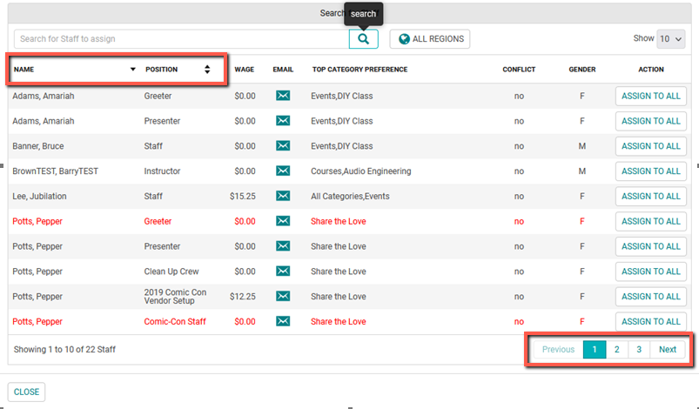The height and width of the screenshot is (409, 699).
Task: Click email icon for Potts, Pepper Clean Up Crew
Action: tap(282, 272)
